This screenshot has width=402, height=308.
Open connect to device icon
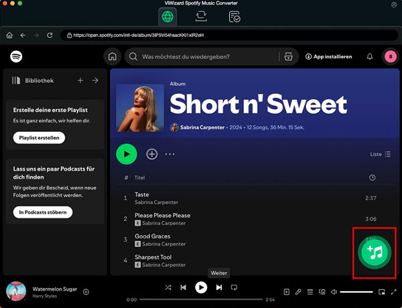(322, 292)
